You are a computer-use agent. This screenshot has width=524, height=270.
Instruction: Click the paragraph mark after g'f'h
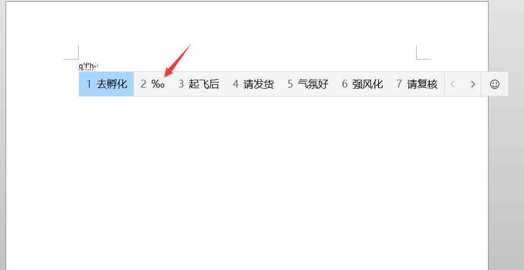tap(96, 66)
